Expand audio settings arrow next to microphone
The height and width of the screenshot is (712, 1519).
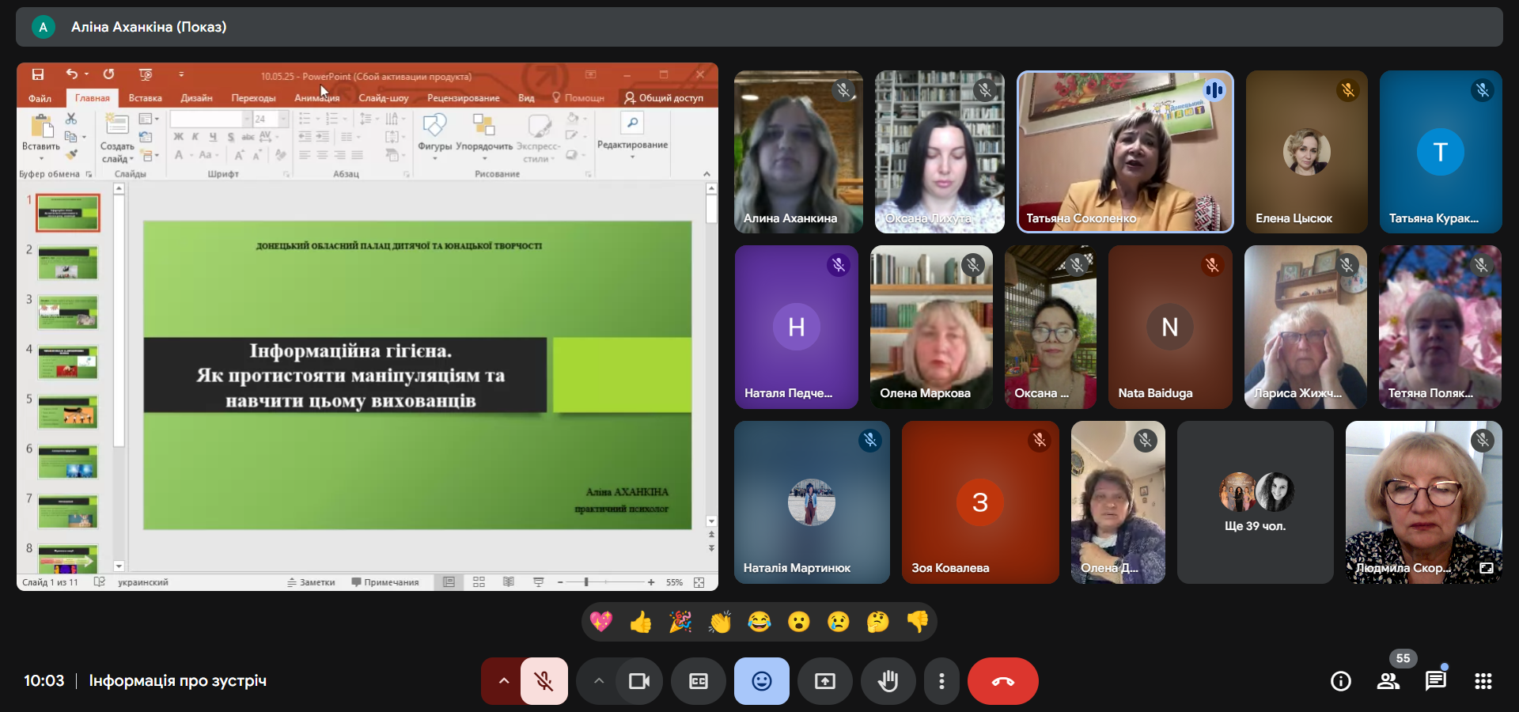[x=503, y=681]
